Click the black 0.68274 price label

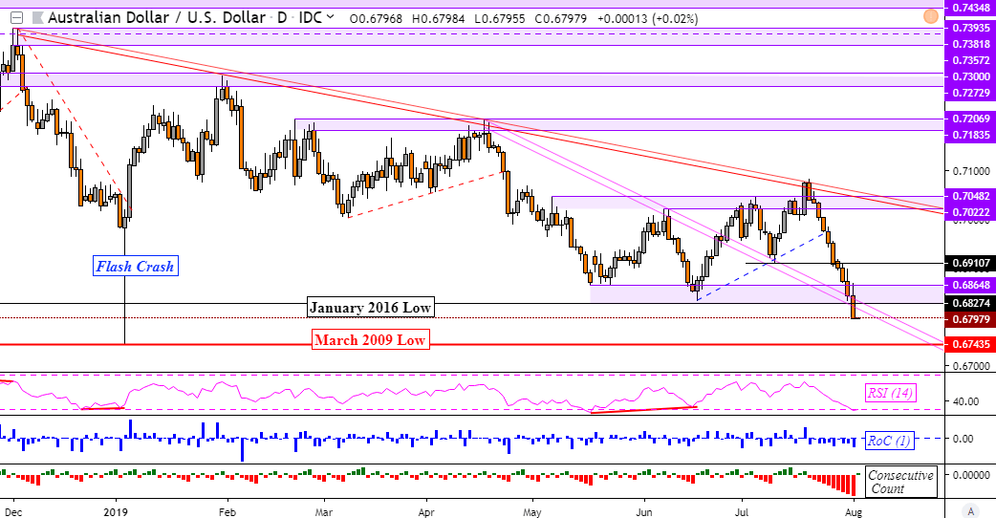[971, 303]
